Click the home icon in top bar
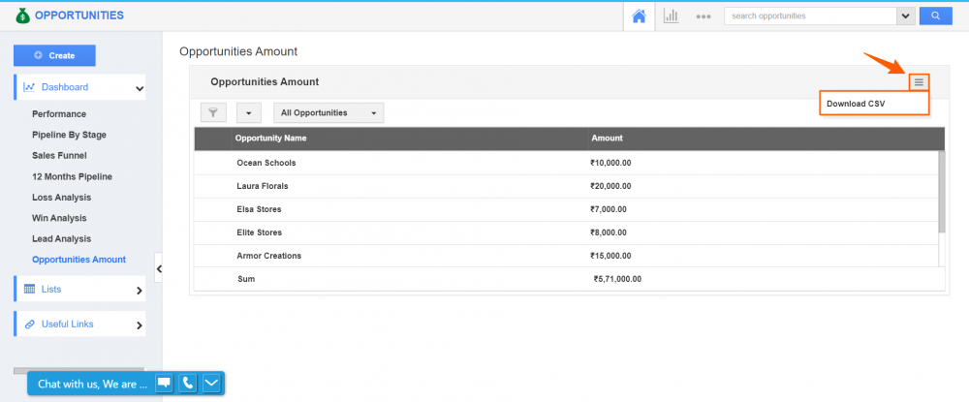Viewport: 969px width, 402px height. [639, 16]
